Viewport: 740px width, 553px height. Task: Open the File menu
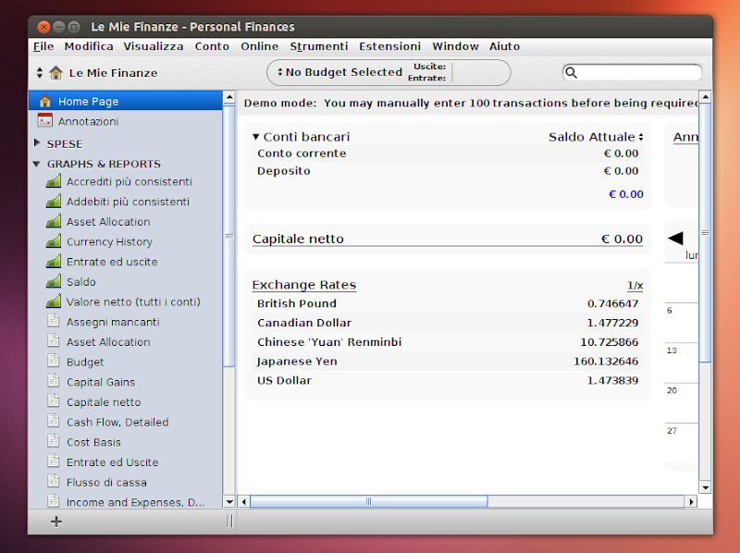[x=43, y=46]
